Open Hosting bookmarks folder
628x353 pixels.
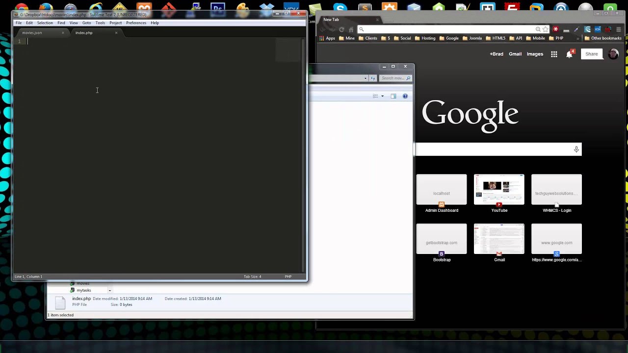(425, 38)
